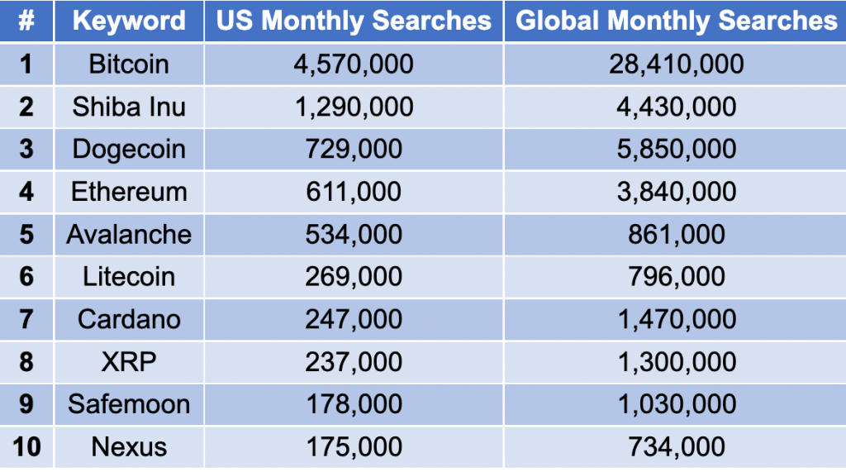Select the # column header cell
This screenshot has width=846, height=472.
point(26,21)
